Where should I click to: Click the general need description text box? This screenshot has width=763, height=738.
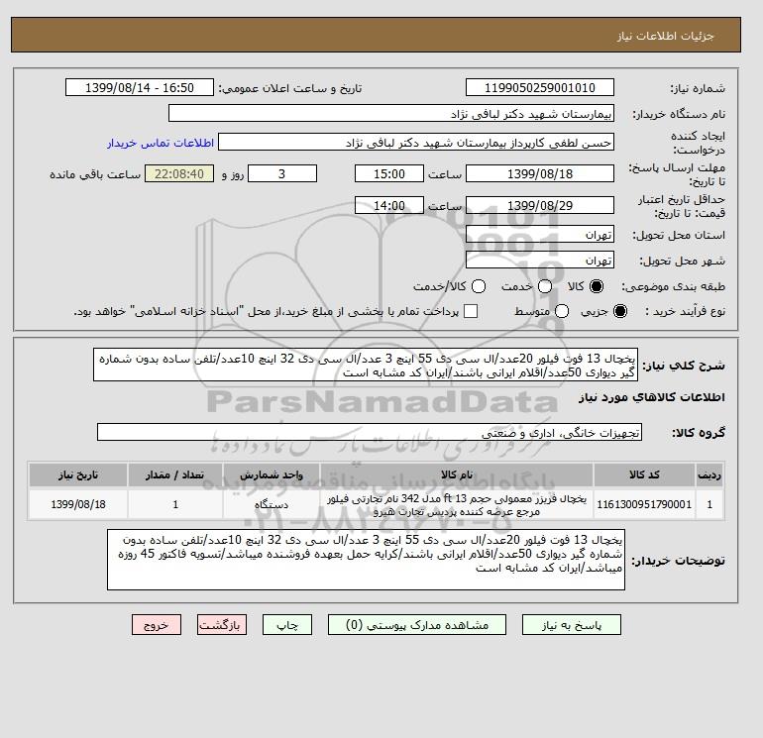(366, 365)
